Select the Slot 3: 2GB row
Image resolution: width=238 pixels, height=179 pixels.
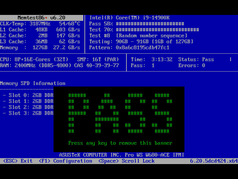pos(28,113)
